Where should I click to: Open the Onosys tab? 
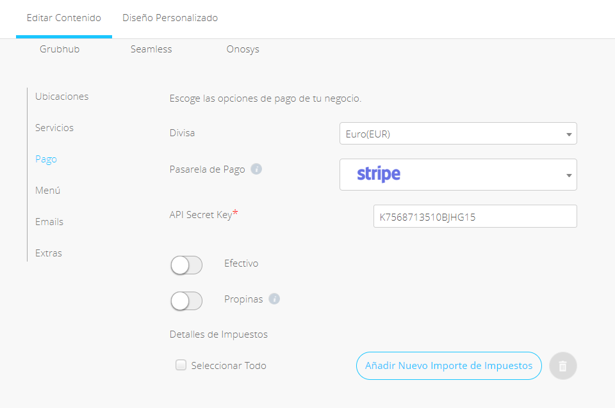(243, 49)
